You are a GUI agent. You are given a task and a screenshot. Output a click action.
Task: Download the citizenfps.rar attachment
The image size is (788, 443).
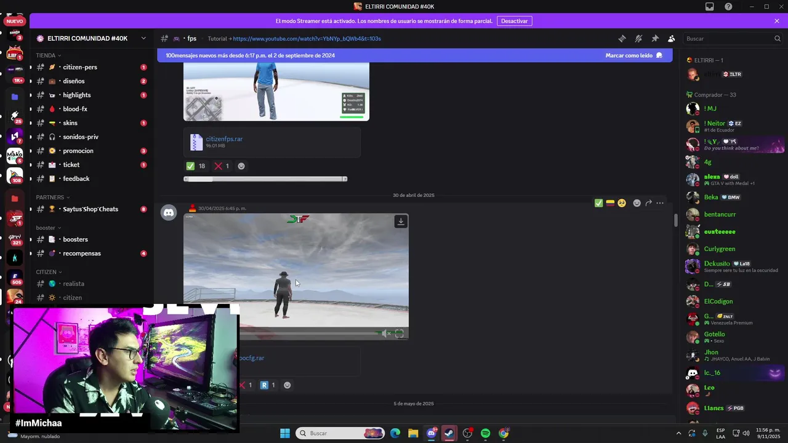tap(224, 139)
